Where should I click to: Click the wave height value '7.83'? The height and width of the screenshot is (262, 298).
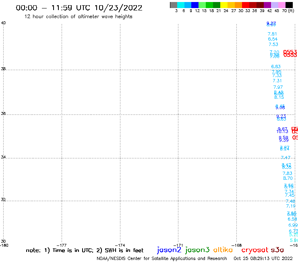(x=288, y=174)
